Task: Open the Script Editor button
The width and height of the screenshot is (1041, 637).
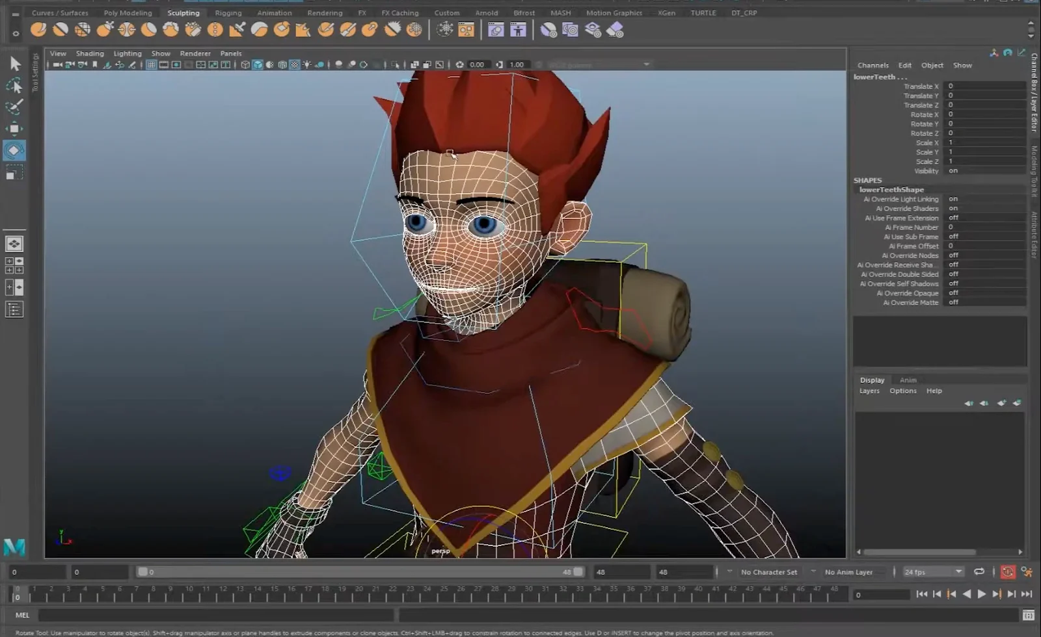Action: [x=1029, y=615]
